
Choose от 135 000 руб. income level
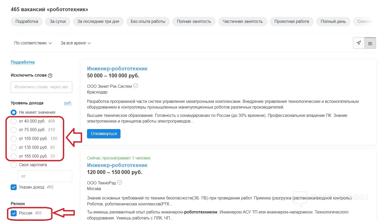[x=14, y=148]
